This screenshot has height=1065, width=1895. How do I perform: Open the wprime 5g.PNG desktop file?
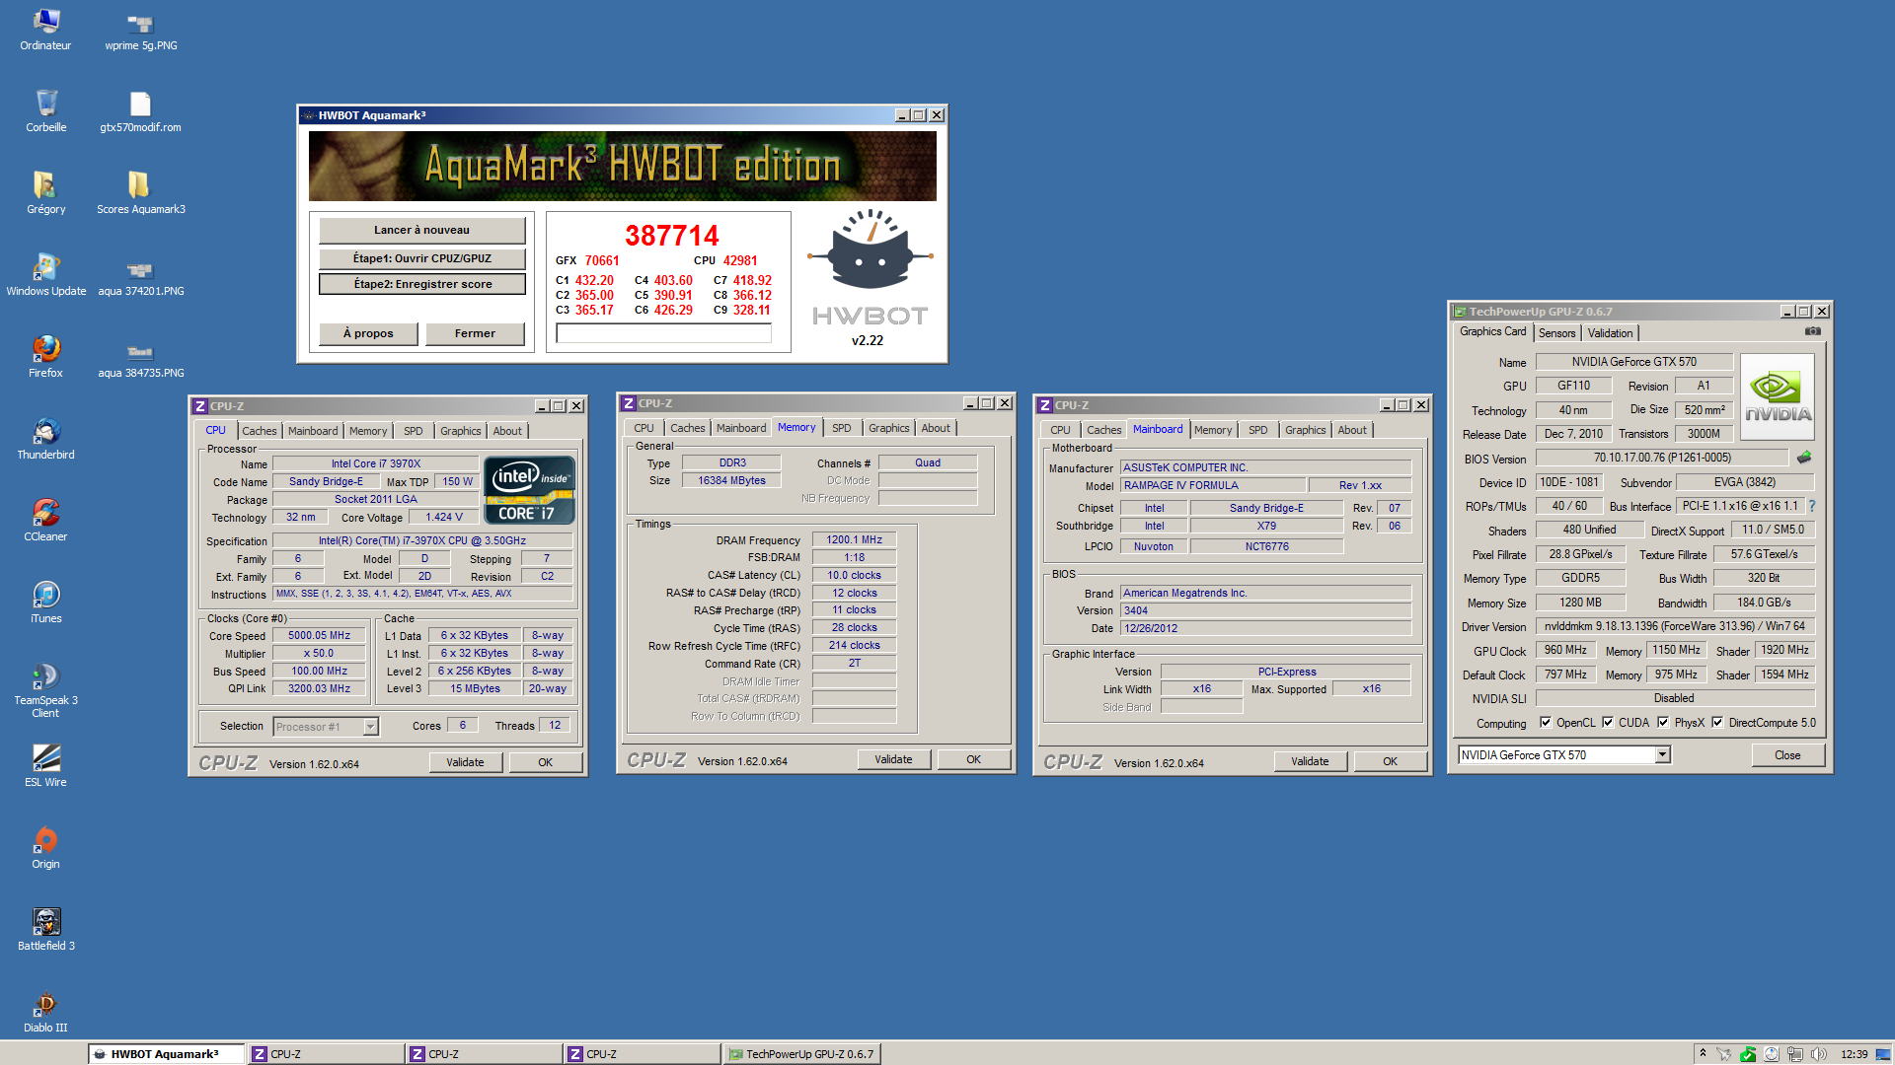(140, 30)
